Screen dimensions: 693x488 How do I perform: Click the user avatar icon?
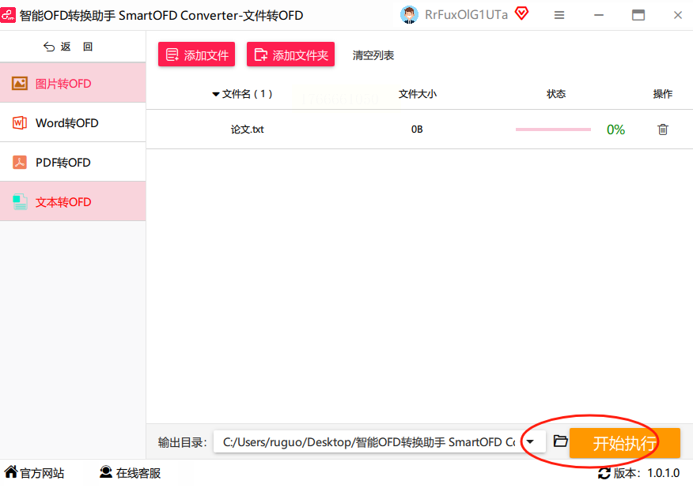(x=409, y=15)
